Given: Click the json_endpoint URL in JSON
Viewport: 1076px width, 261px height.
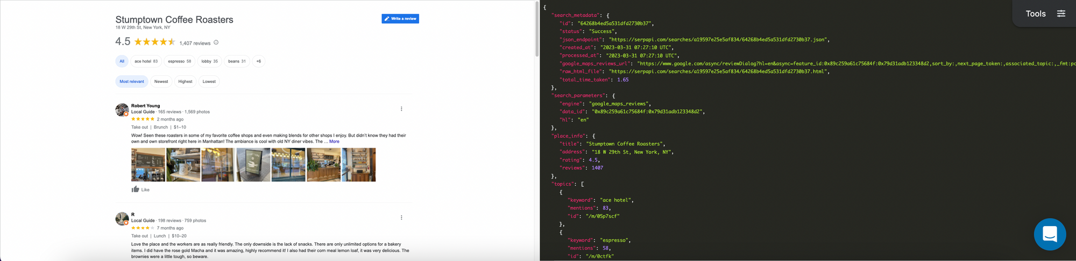Looking at the screenshot, I should click(x=719, y=40).
